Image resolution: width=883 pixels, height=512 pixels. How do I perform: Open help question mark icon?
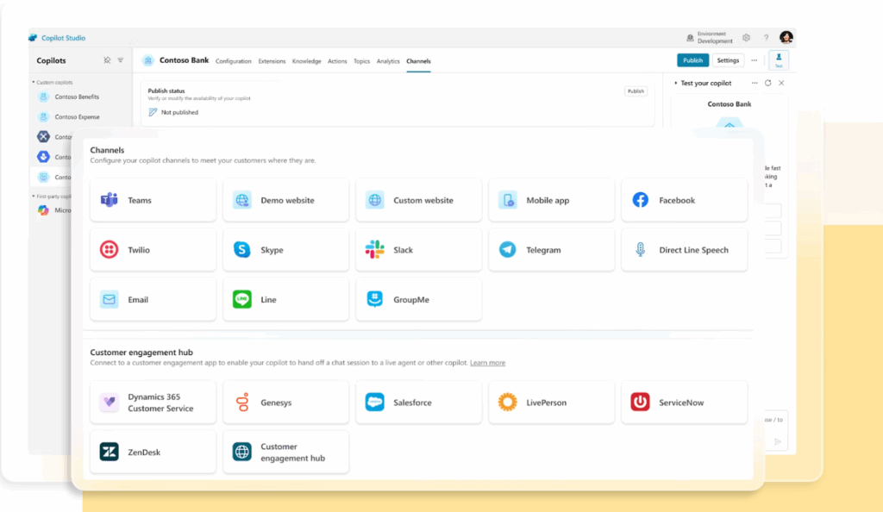tap(766, 38)
